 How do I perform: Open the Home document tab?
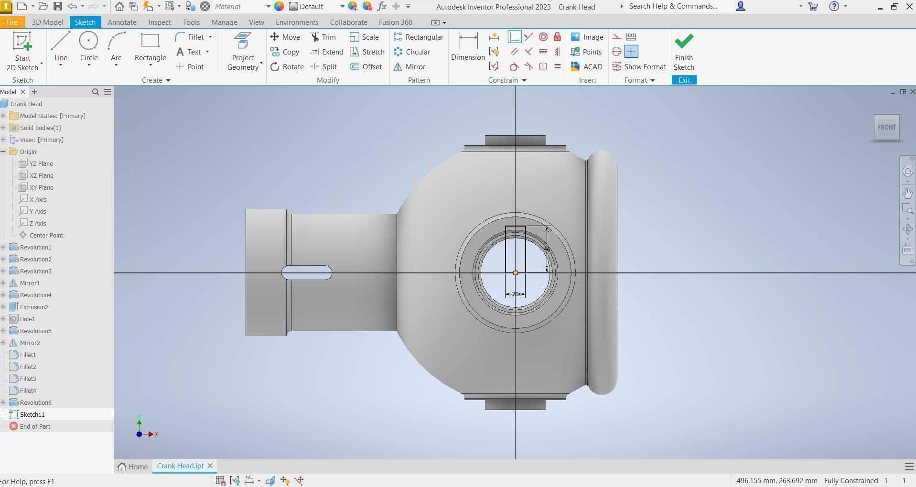tap(133, 466)
